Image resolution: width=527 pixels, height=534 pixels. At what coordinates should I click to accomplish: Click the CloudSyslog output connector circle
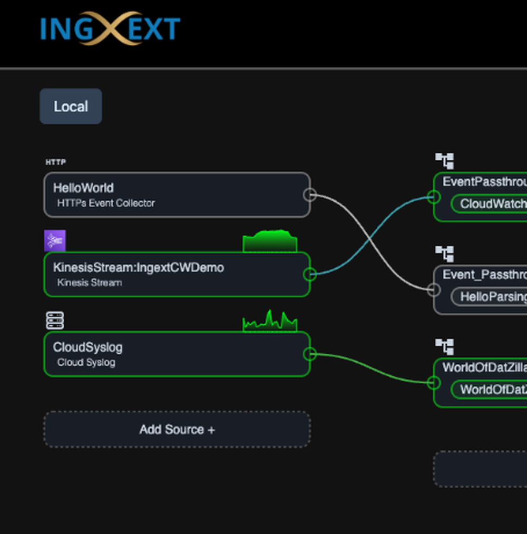tap(310, 354)
